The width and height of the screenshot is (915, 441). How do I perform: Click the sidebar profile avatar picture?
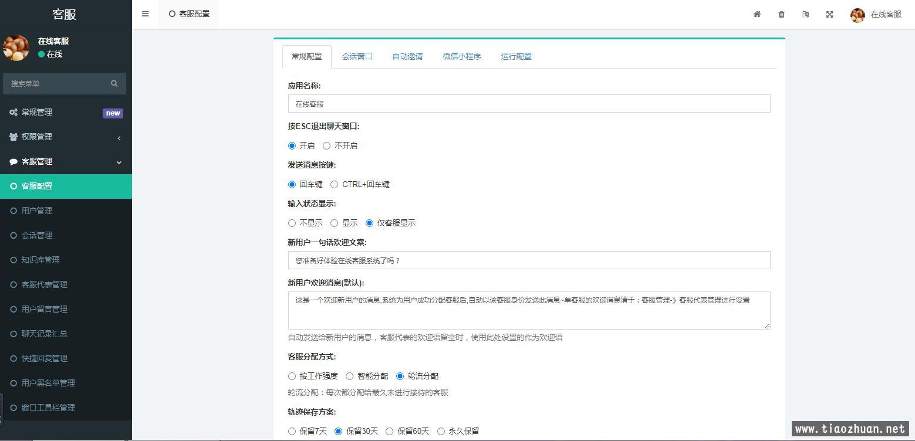click(x=16, y=48)
